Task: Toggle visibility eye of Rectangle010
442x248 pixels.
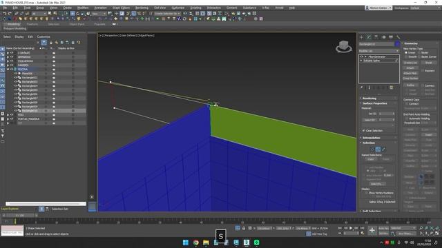Action: (x=16, y=111)
